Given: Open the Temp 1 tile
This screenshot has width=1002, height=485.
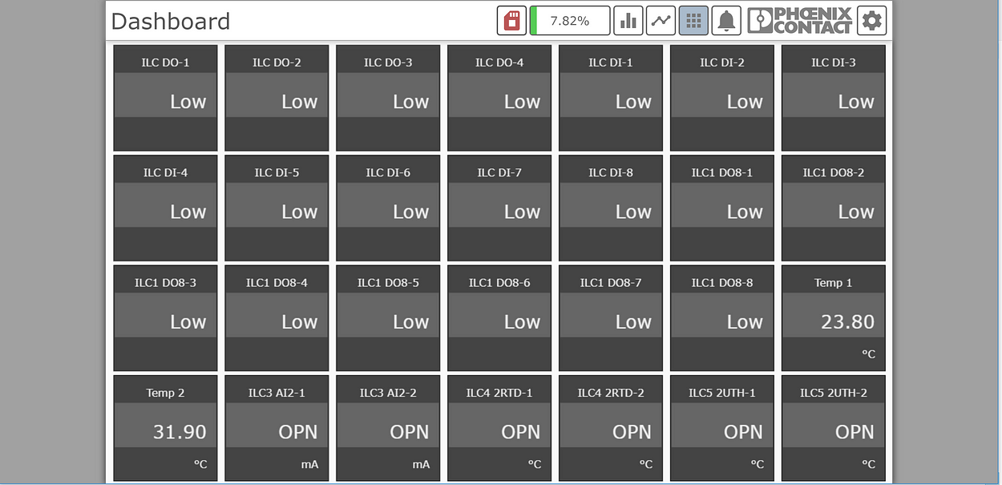Looking at the screenshot, I should (834, 317).
